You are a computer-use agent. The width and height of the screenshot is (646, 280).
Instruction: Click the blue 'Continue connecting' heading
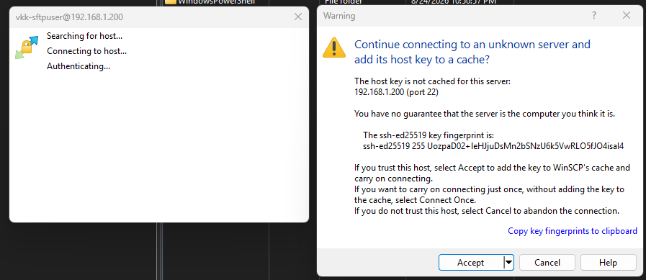pyautogui.click(x=472, y=52)
